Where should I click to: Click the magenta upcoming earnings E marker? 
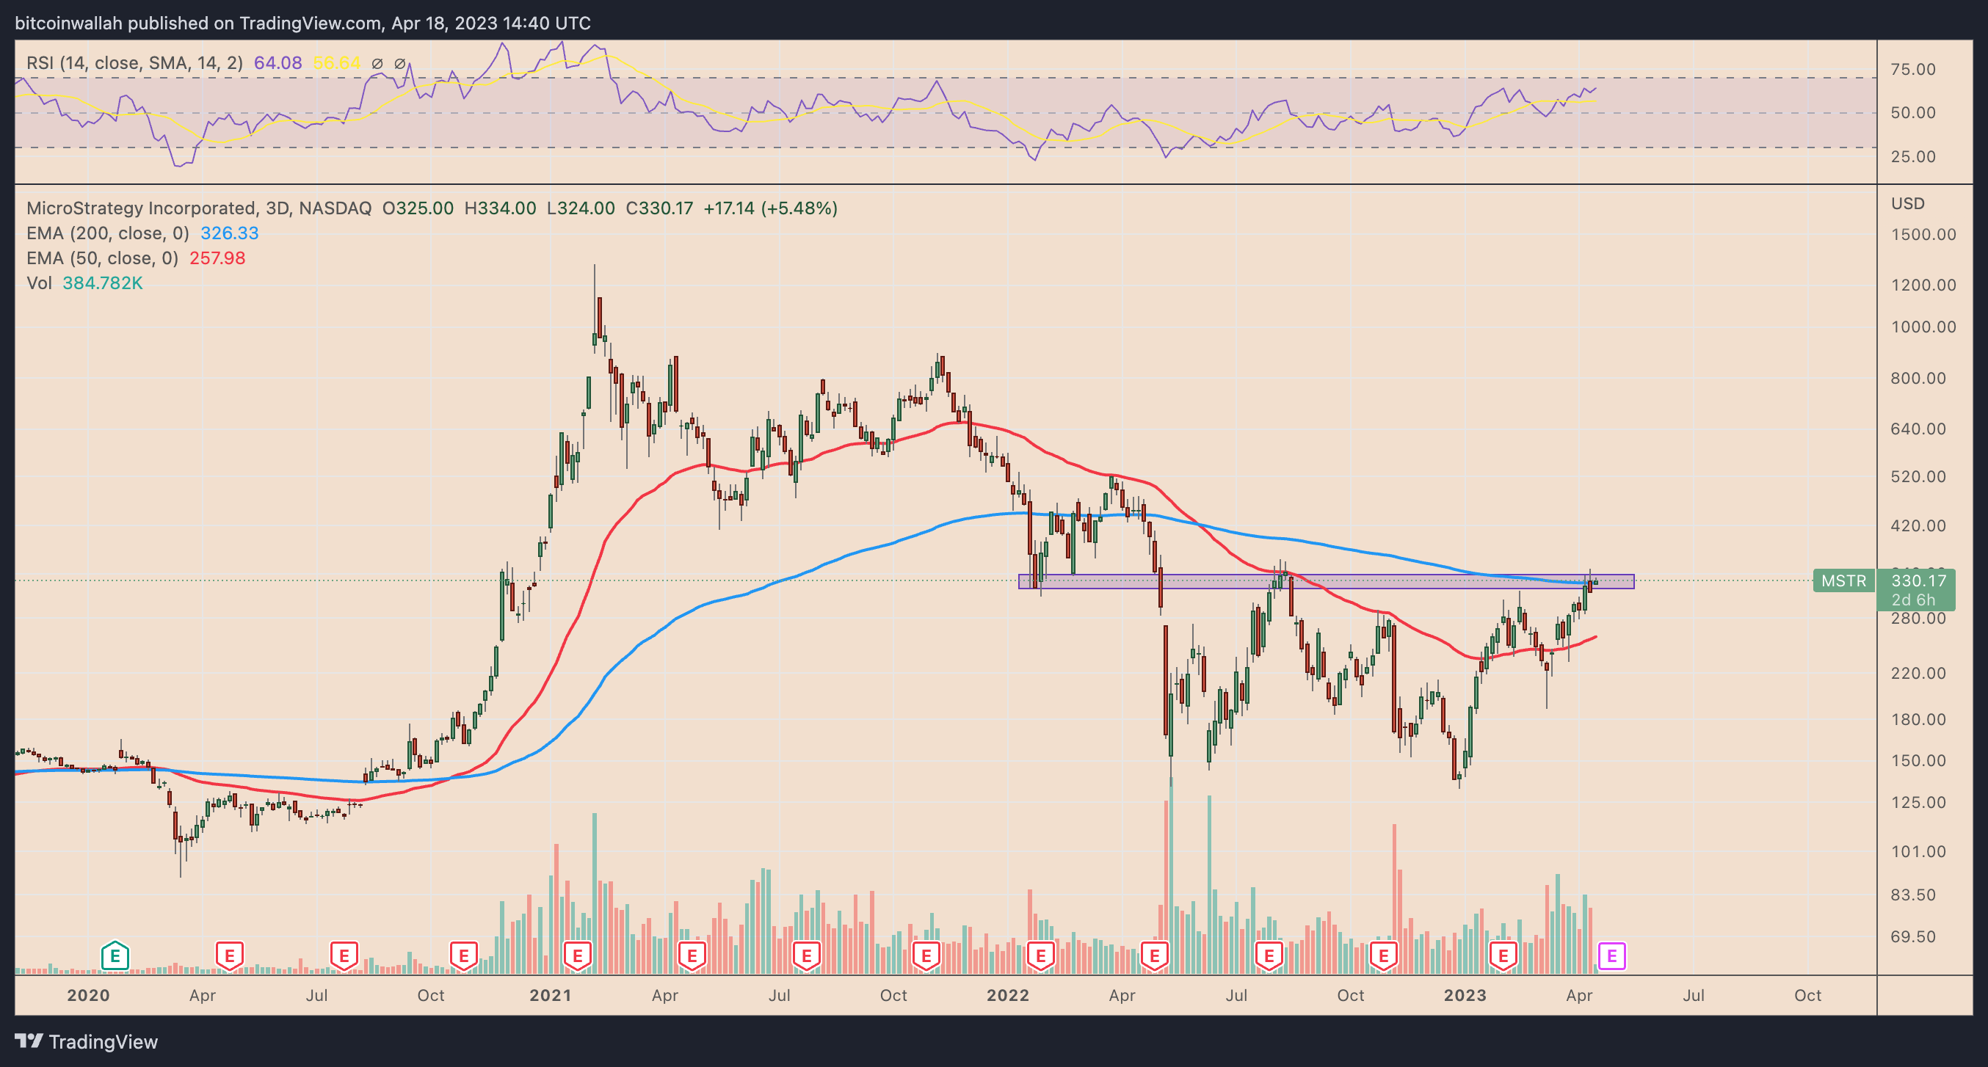1611,956
